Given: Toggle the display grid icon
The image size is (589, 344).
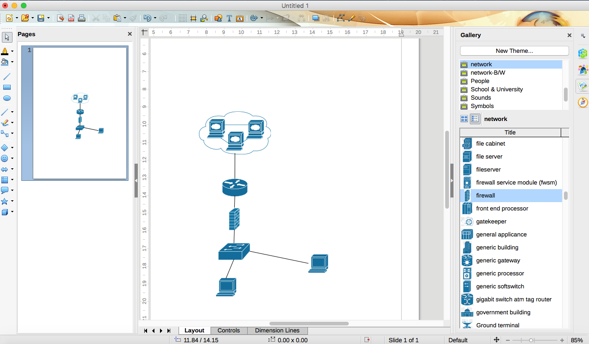Looking at the screenshot, I should pyautogui.click(x=183, y=18).
